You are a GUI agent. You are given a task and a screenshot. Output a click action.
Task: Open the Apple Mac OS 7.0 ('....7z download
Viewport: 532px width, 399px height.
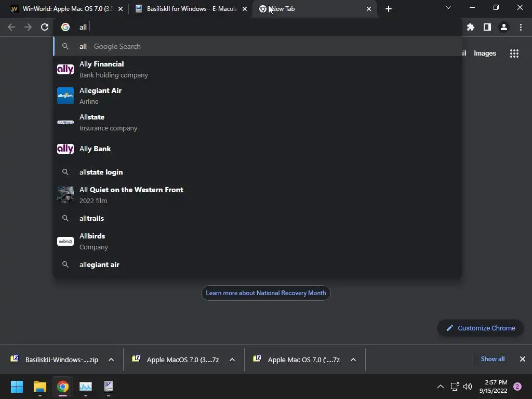tap(297, 360)
